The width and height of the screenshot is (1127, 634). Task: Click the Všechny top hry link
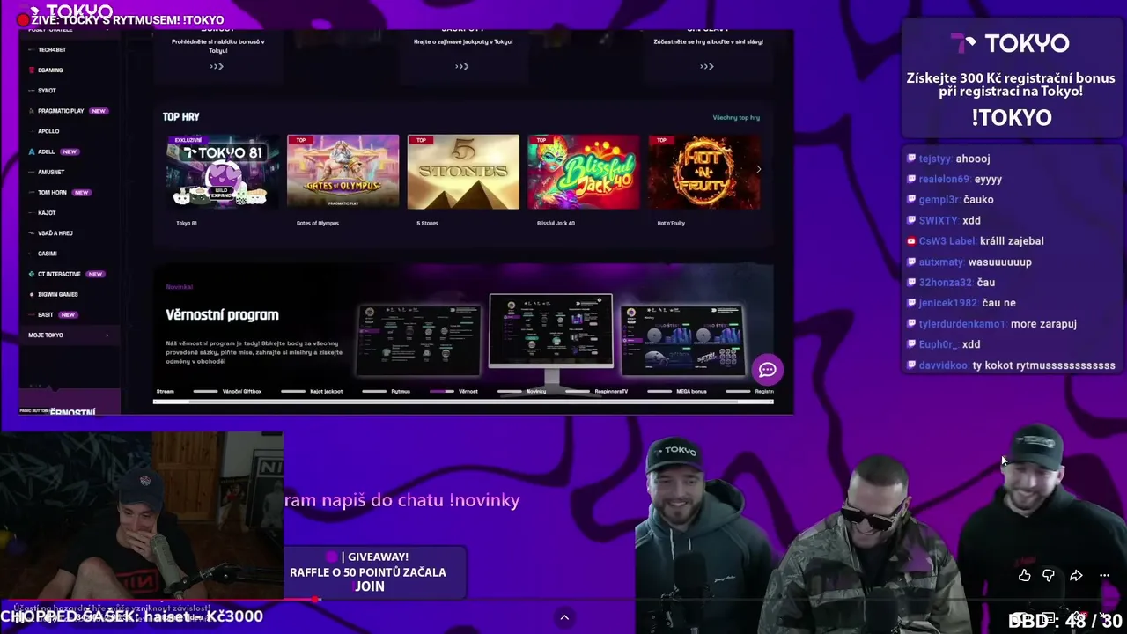click(736, 117)
